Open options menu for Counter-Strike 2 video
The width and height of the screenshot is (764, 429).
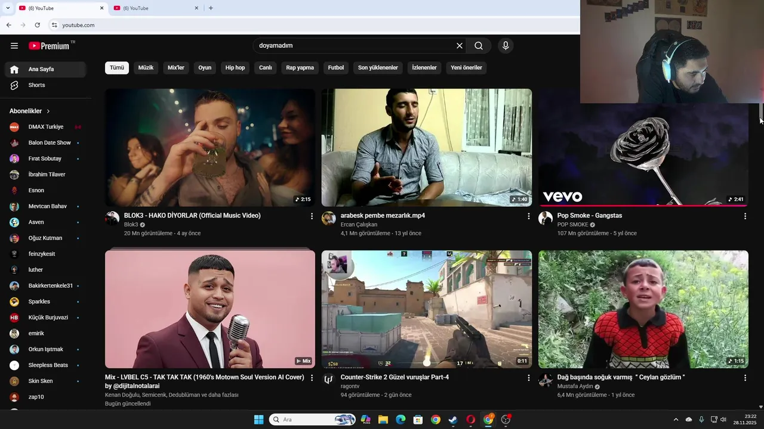528,378
